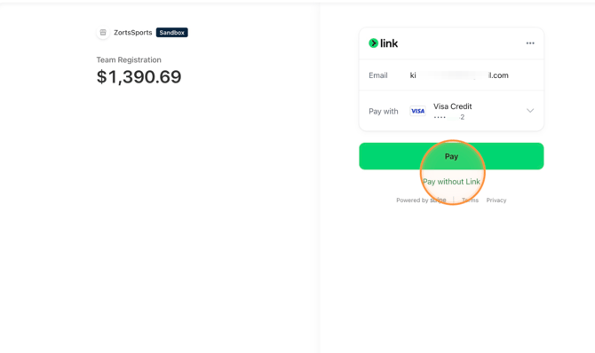The height and width of the screenshot is (353, 595).
Task: Click the masked card number ending in 2
Action: click(449, 117)
